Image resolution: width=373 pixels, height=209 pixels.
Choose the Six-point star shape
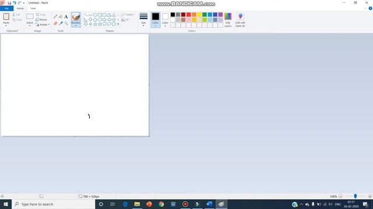click(x=100, y=24)
